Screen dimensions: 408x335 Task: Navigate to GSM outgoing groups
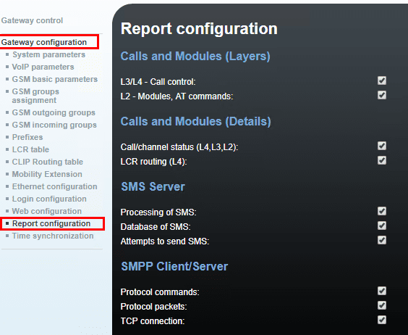tap(54, 112)
